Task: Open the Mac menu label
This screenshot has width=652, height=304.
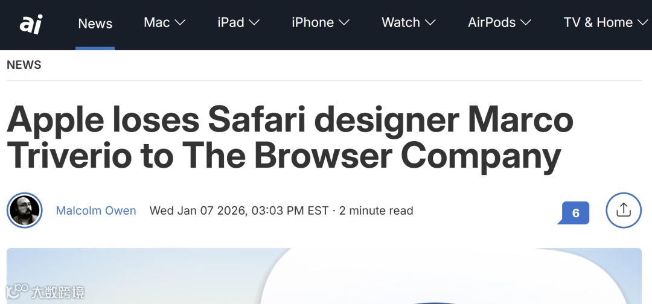Action: coord(157,22)
